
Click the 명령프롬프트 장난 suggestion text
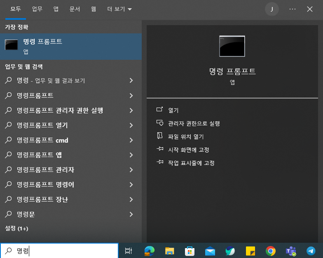[x=42, y=199]
